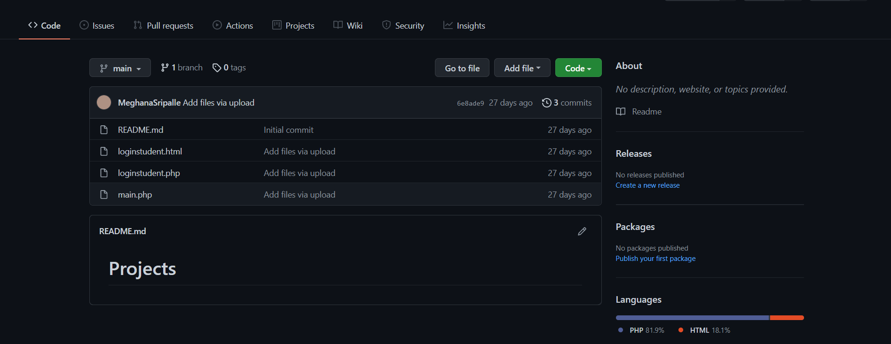The height and width of the screenshot is (344, 891).
Task: Click the file icon beside main.php
Action: click(x=104, y=194)
